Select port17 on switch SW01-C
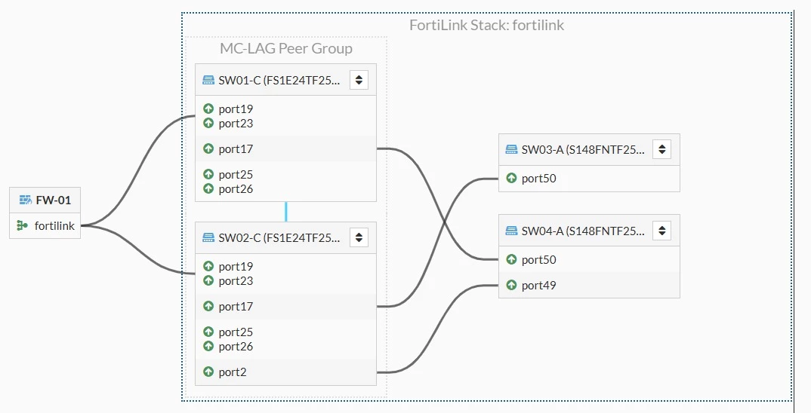Screen dimensions: 811x413 point(285,148)
